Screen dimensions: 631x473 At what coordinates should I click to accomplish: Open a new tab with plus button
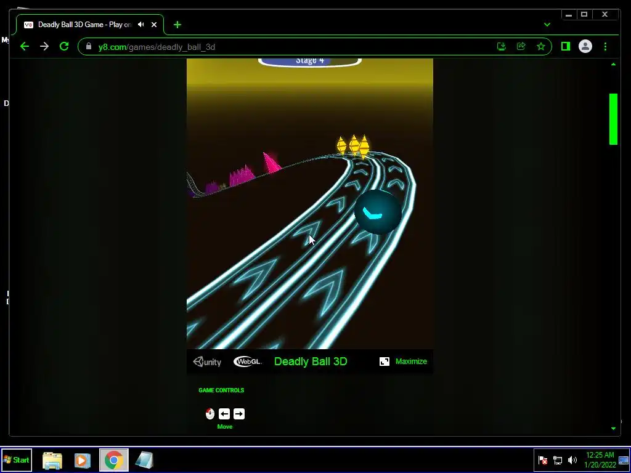[x=177, y=25]
